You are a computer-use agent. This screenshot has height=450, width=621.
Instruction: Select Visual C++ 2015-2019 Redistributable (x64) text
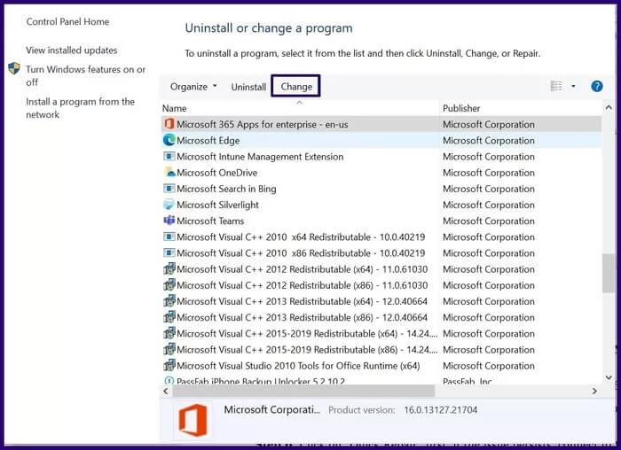point(307,334)
